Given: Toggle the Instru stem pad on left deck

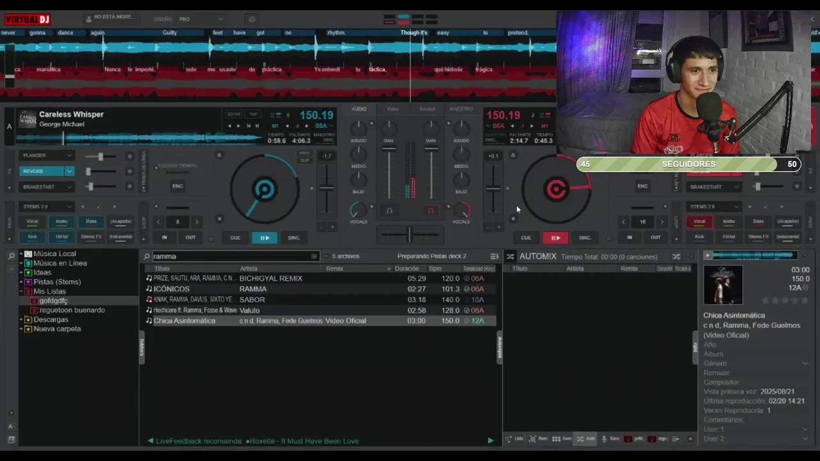Looking at the screenshot, I should [x=61, y=222].
